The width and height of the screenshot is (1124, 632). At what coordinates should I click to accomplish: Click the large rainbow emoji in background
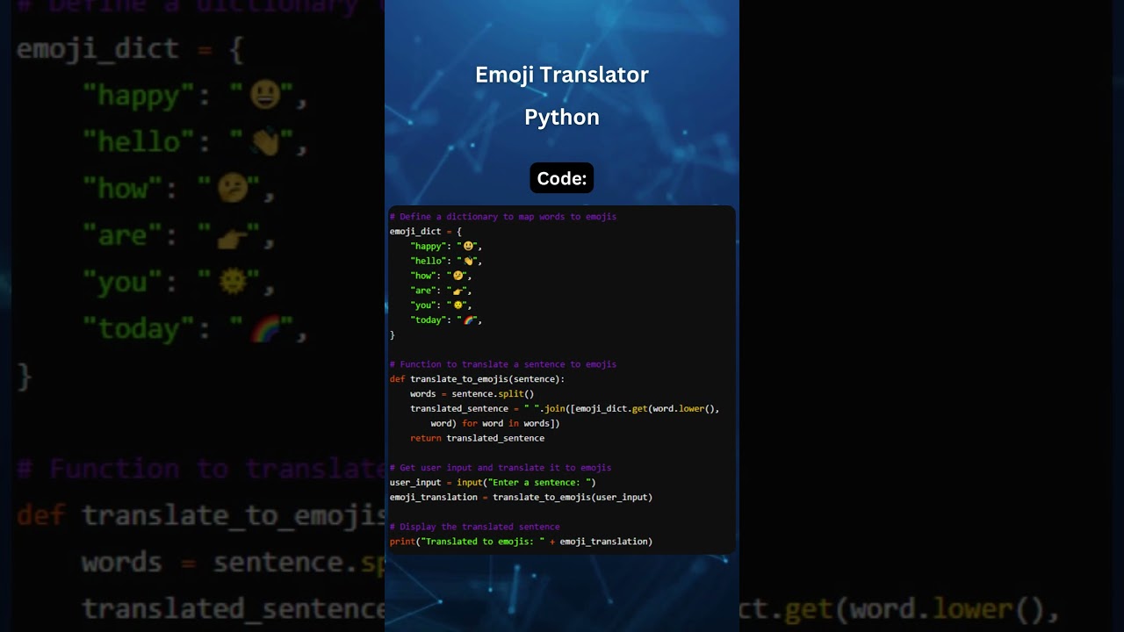265,328
